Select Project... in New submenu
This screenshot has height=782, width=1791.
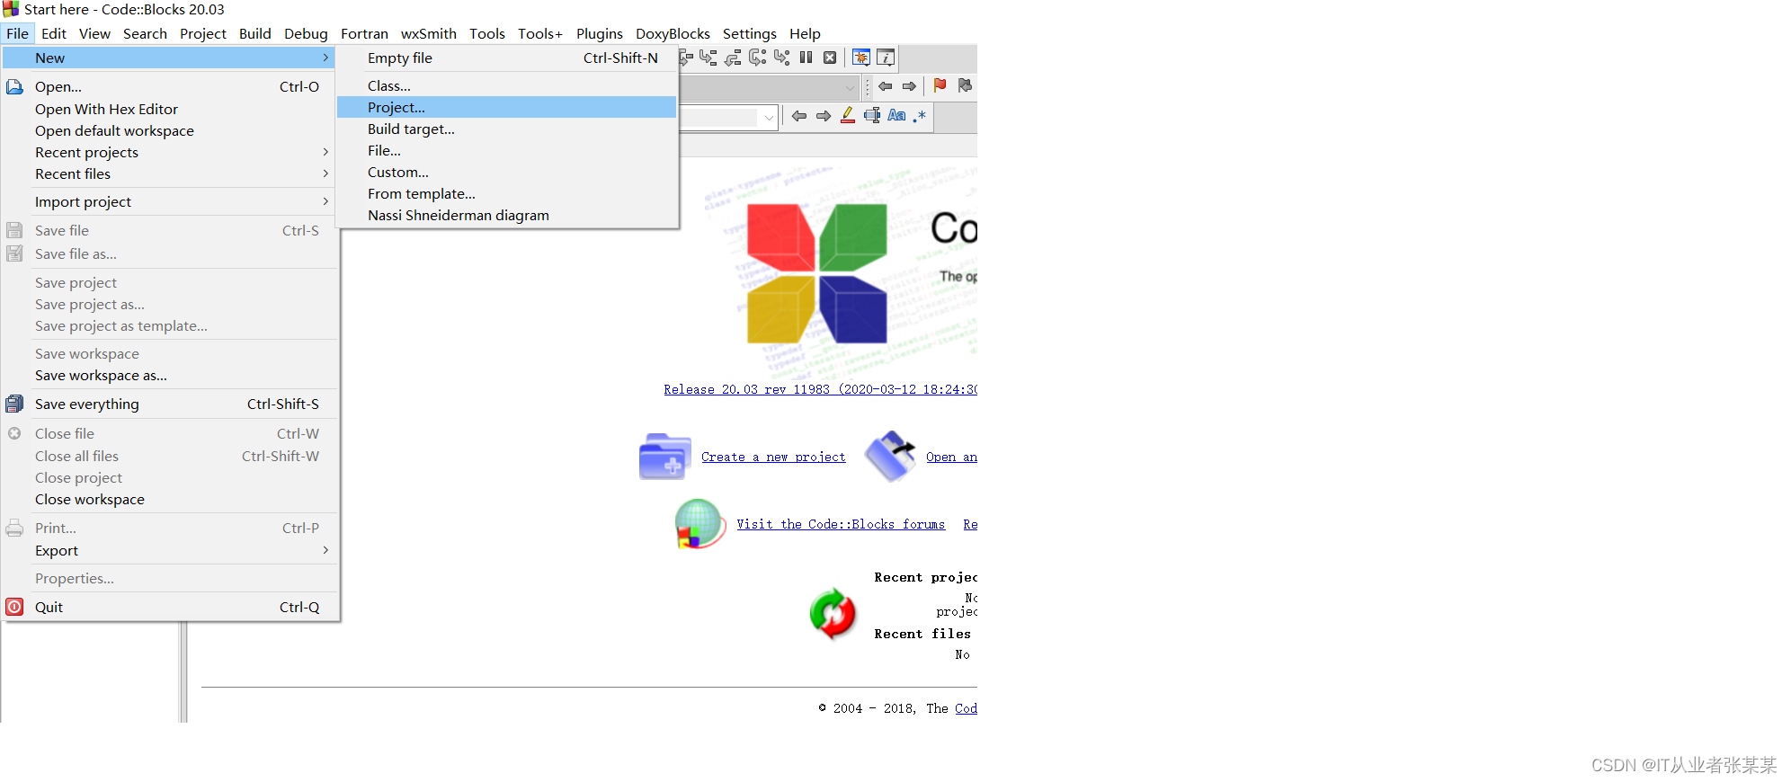click(506, 107)
